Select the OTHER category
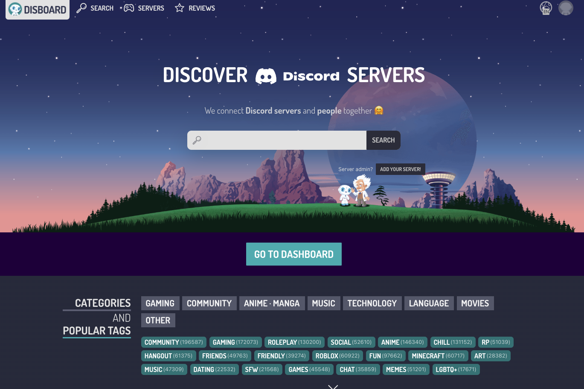Viewport: 584px width, 389px height. click(x=158, y=320)
